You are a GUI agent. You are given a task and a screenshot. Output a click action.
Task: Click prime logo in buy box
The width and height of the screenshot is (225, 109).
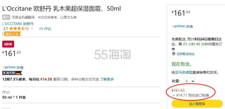(178, 26)
